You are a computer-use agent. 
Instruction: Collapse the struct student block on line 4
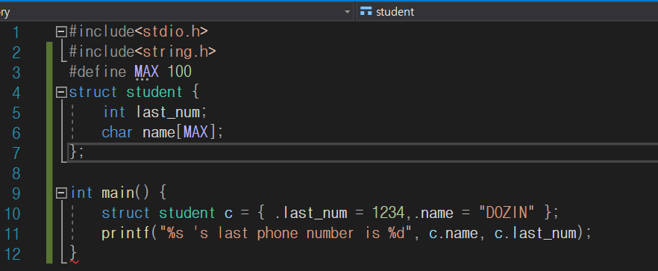click(61, 93)
